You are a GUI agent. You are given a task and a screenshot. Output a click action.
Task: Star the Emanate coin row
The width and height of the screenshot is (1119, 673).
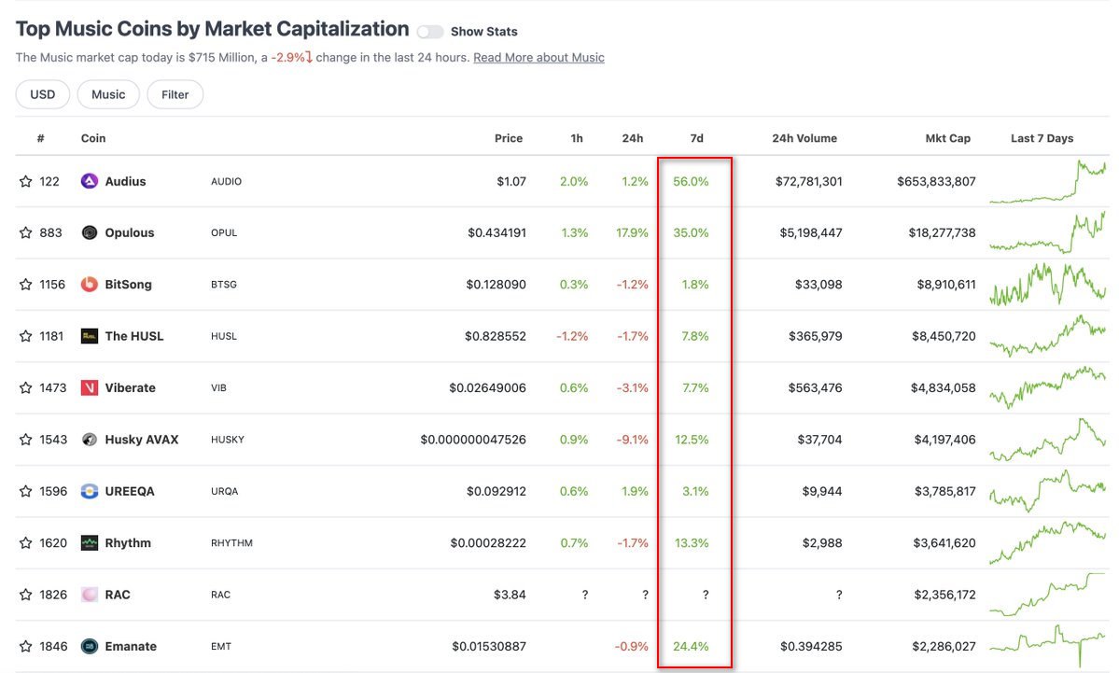click(x=26, y=646)
